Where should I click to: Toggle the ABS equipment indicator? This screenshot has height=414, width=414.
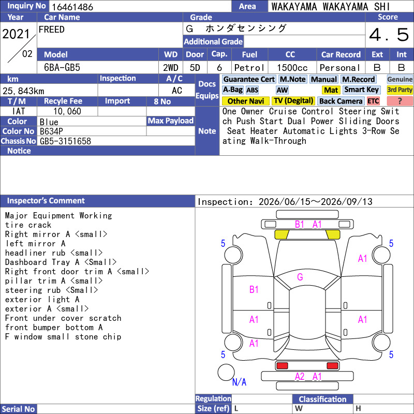252,90
